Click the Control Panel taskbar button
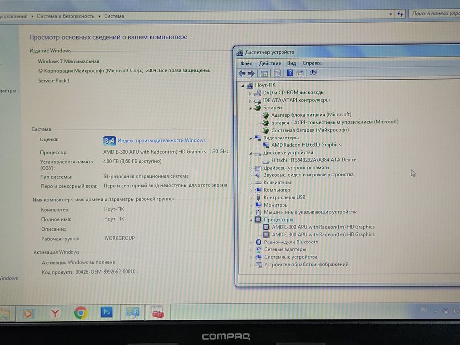Image resolution: width=460 pixels, height=345 pixels. pos(133,312)
